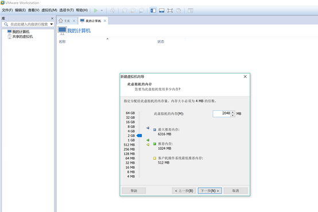Click the Unity mode toolbar icon
This screenshot has height=212, width=318.
click(x=179, y=10)
